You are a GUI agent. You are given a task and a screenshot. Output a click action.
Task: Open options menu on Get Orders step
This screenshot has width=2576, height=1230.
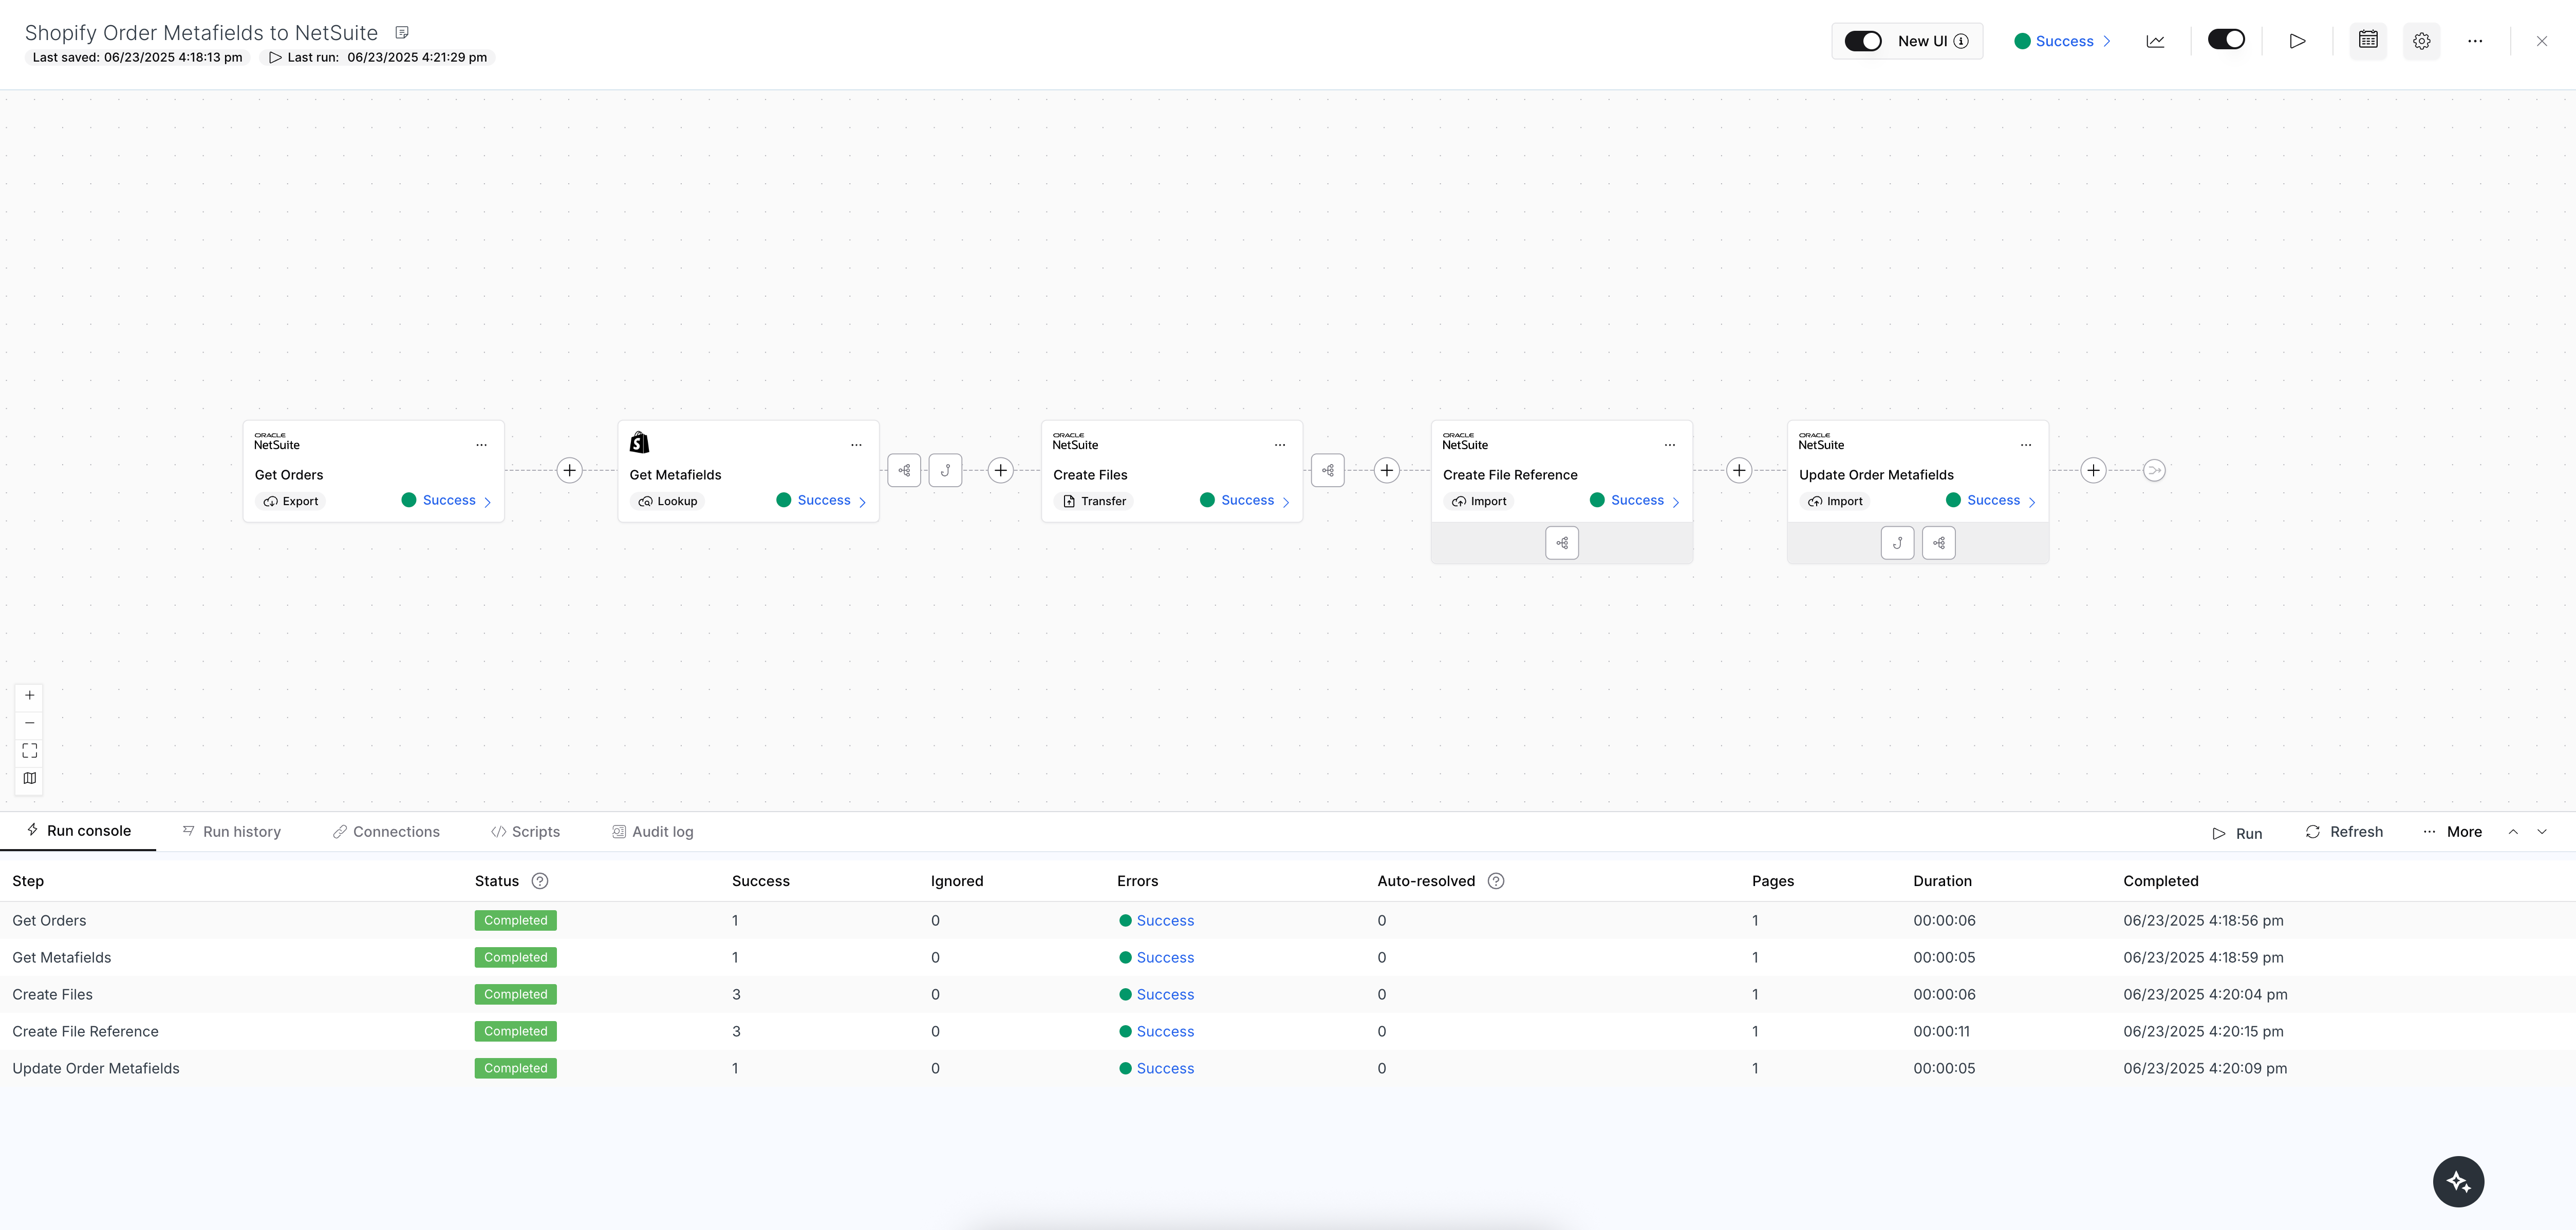click(x=481, y=445)
